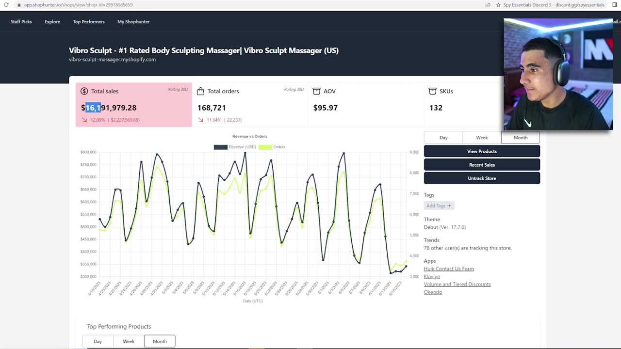Image resolution: width=621 pixels, height=349 pixels.
Task: Open the Explore menu item
Action: pyautogui.click(x=52, y=22)
